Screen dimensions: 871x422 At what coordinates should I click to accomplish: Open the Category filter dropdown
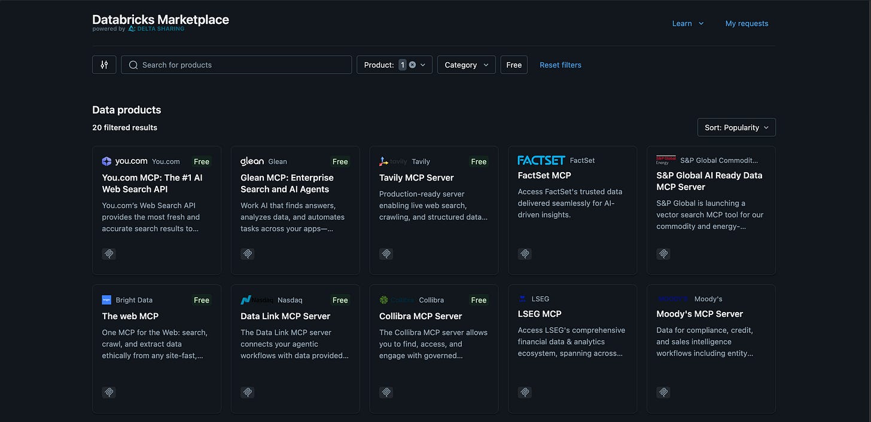click(466, 65)
